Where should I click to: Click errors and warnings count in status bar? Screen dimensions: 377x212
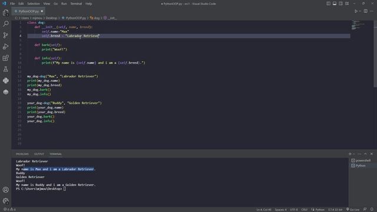pos(9,210)
